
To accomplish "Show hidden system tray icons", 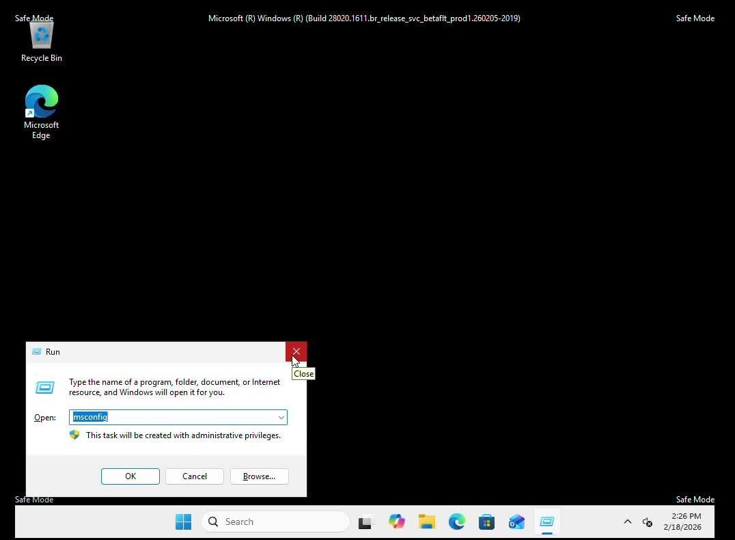I will click(627, 522).
